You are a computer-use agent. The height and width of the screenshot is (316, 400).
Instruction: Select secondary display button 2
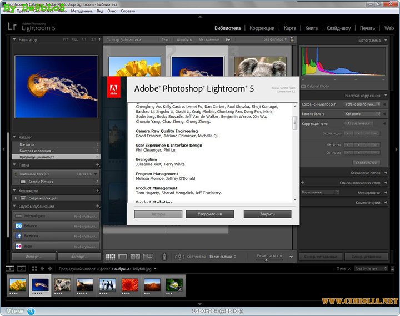21,269
